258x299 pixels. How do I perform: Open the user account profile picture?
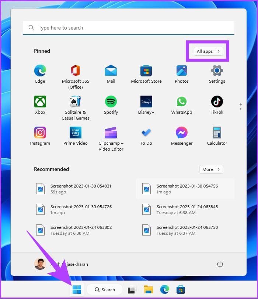point(40,264)
